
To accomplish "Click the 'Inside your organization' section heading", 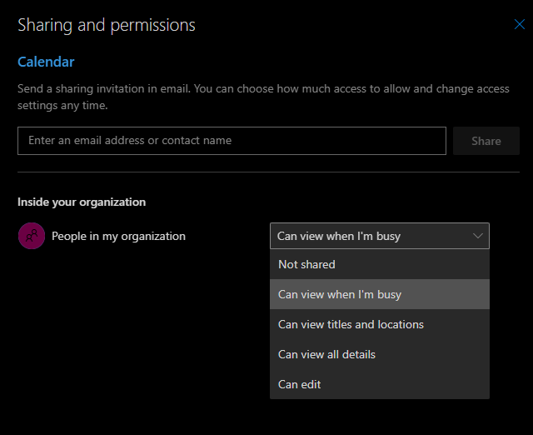I will point(82,202).
